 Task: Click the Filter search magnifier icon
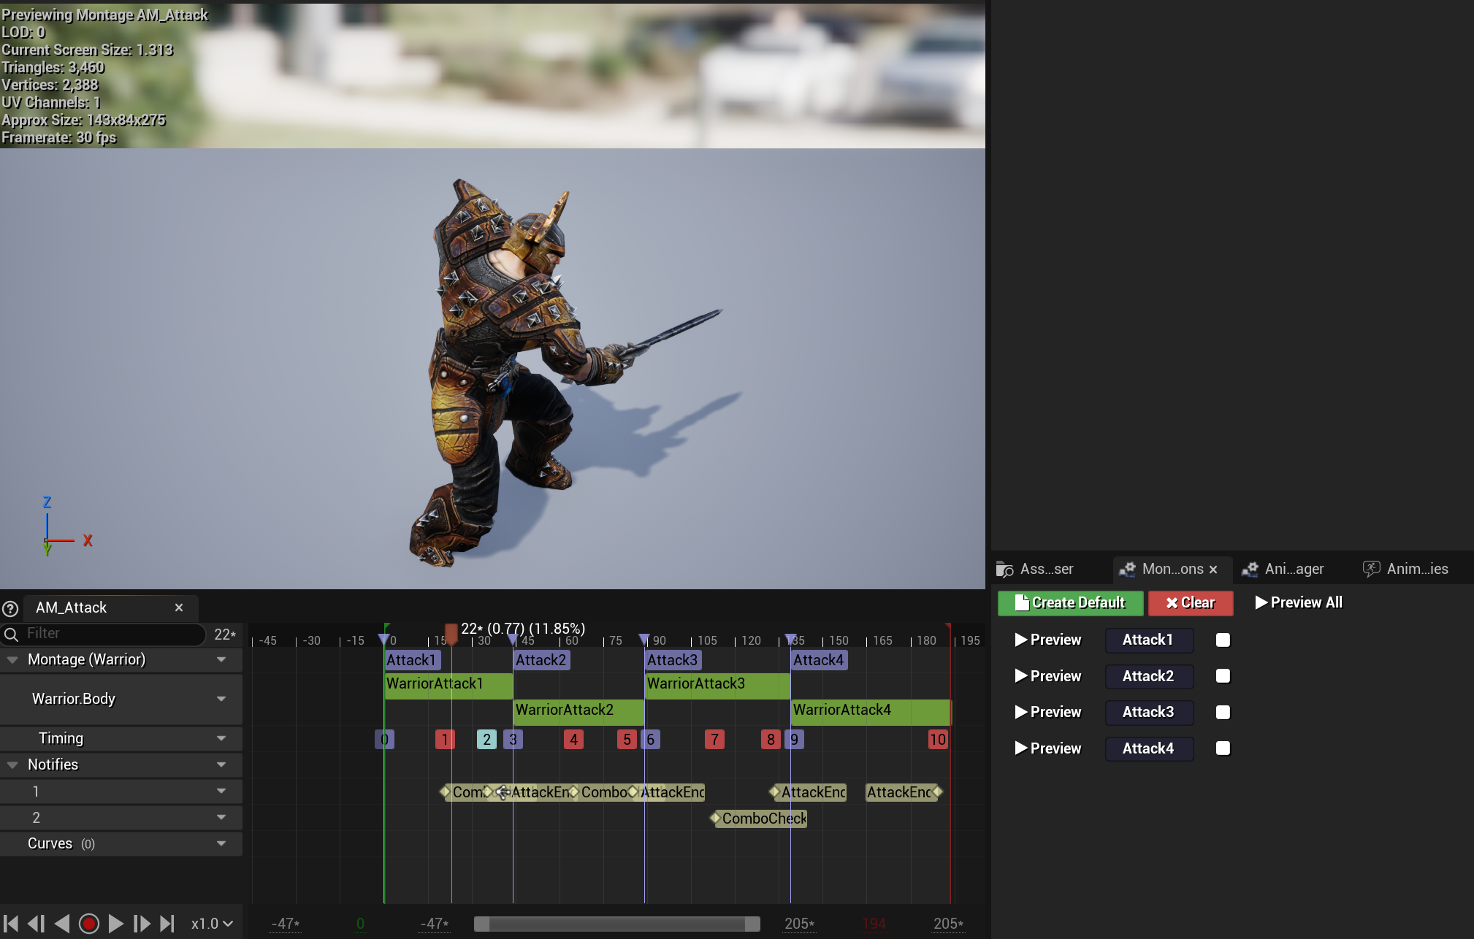coord(12,634)
